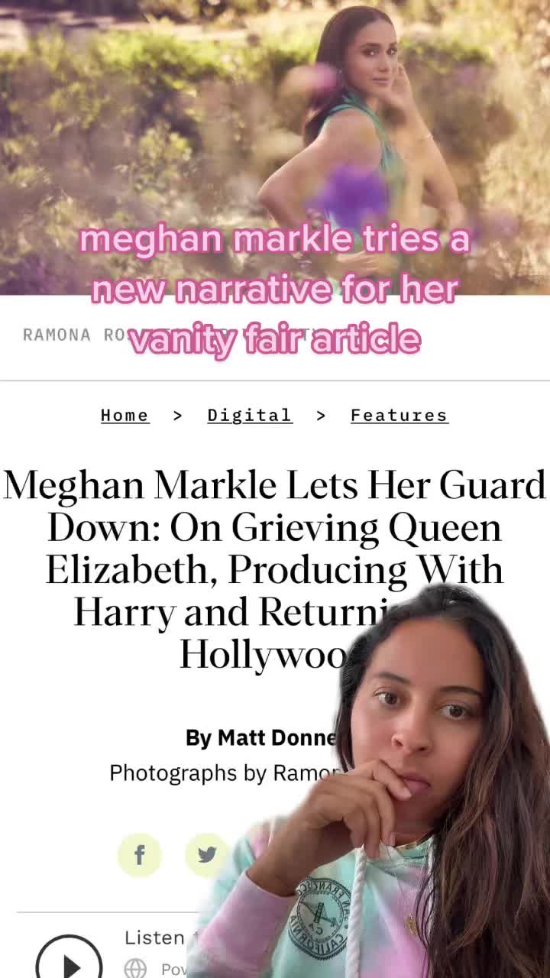Viewport: 550px width, 978px height.
Task: Open the Meghan Markle article headline
Action: [274, 569]
